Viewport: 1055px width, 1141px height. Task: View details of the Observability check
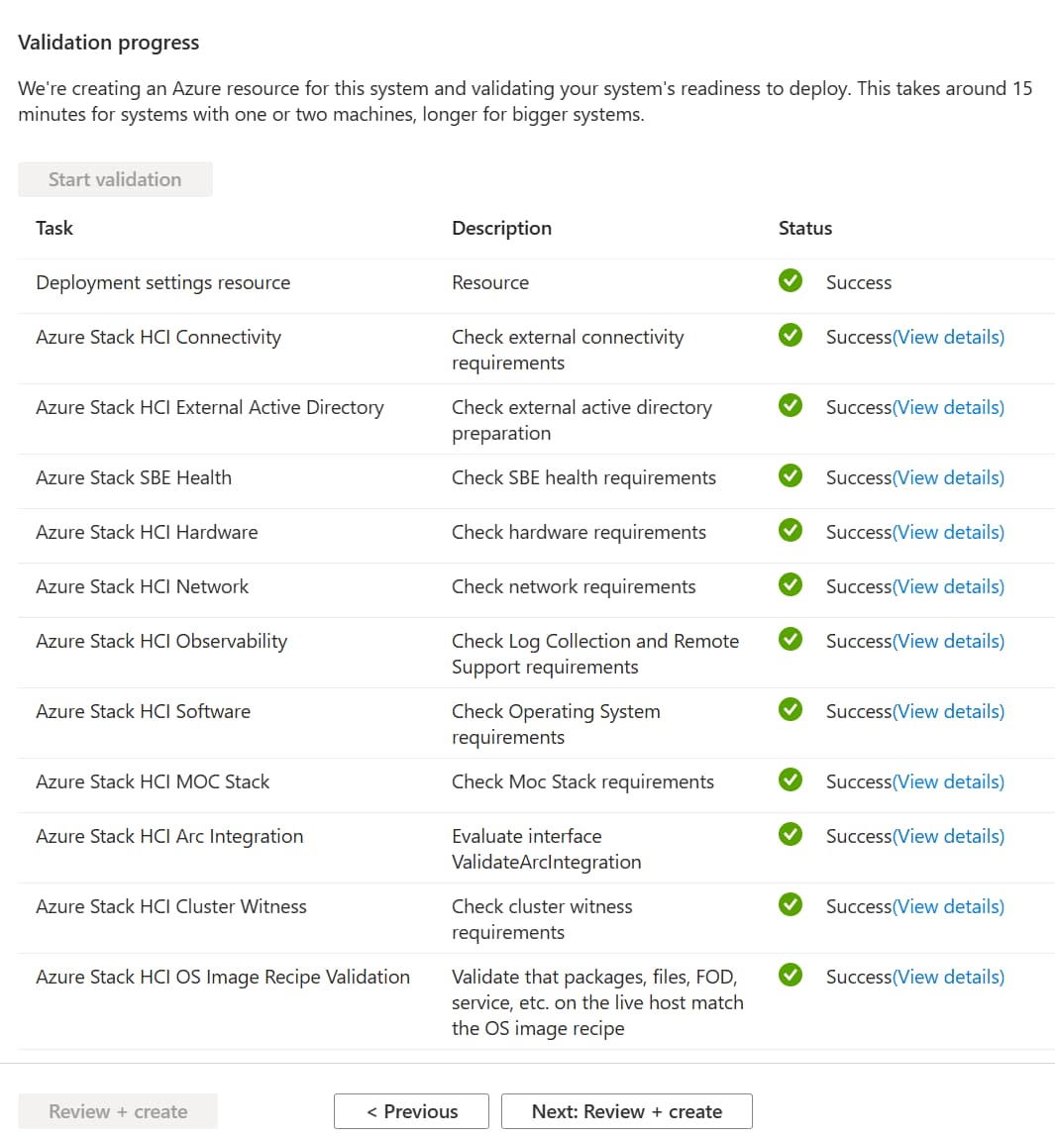pyautogui.click(x=949, y=641)
